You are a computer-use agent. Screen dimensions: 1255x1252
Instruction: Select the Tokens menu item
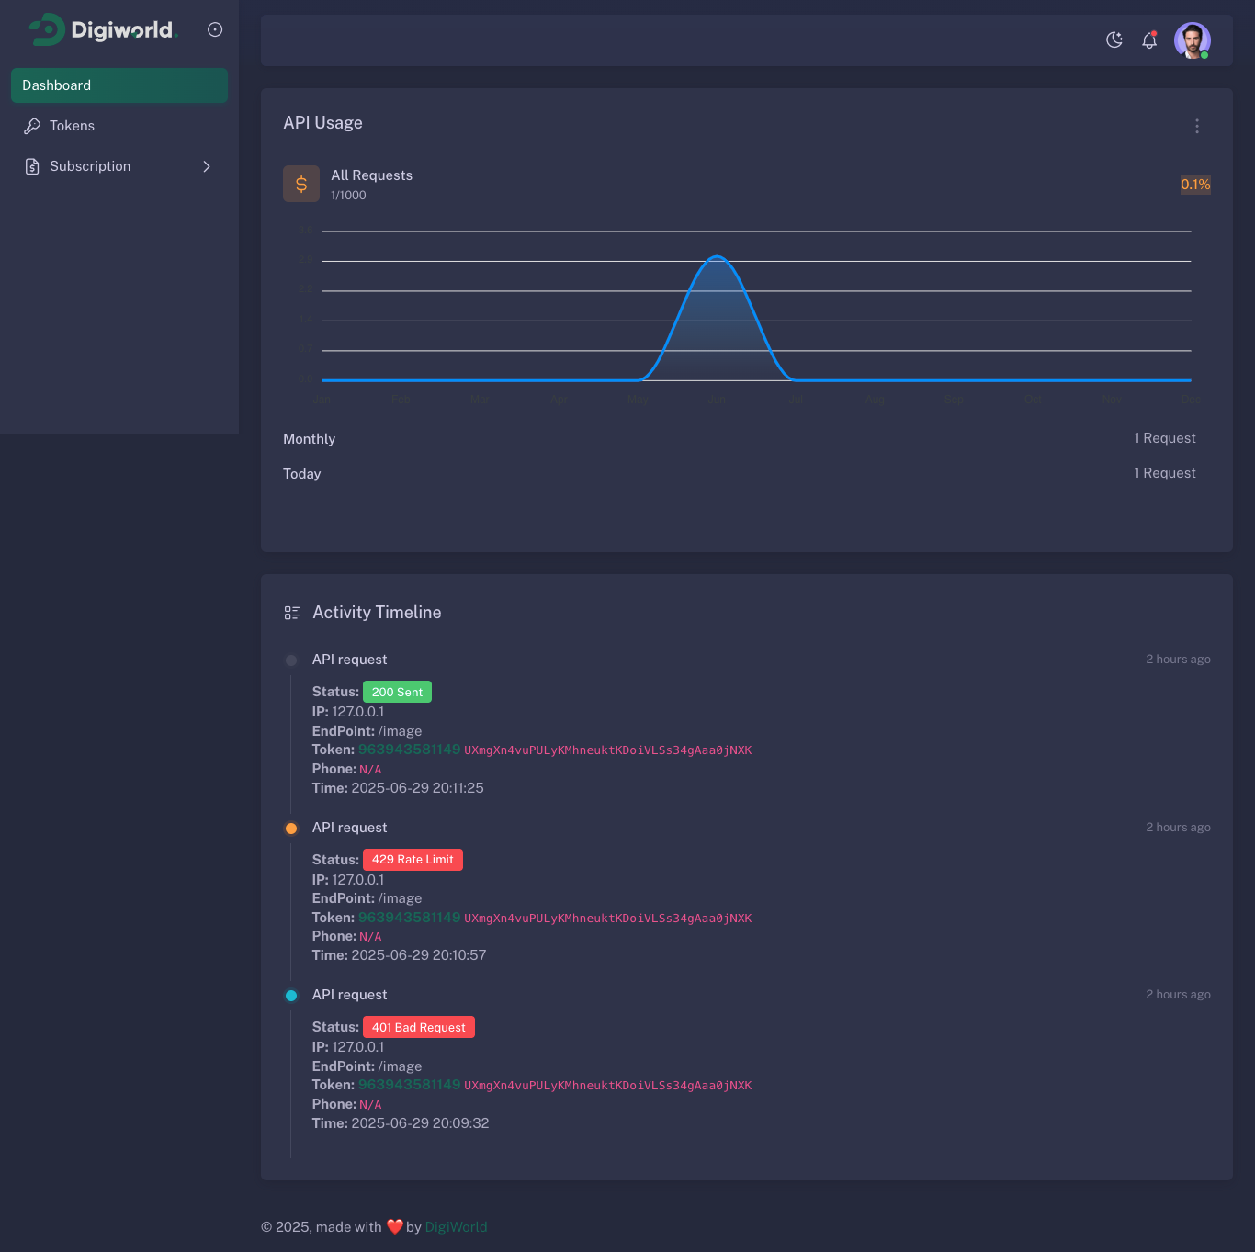click(73, 126)
